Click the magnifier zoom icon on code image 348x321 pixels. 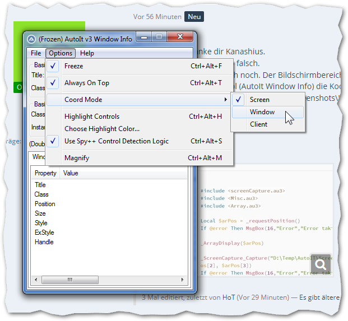(322, 264)
